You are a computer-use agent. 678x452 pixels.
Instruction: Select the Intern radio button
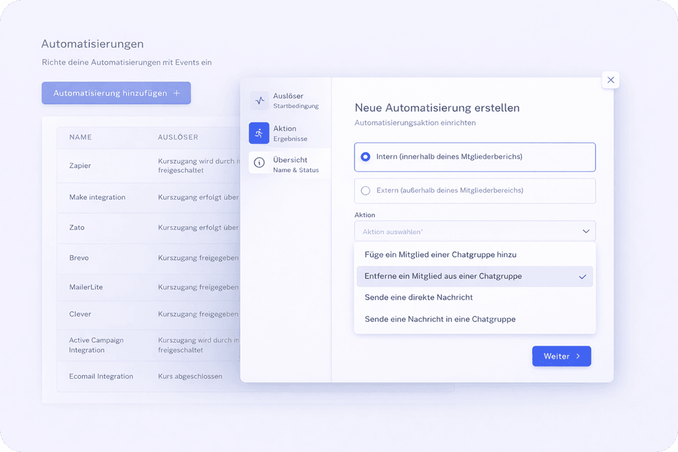pyautogui.click(x=366, y=157)
